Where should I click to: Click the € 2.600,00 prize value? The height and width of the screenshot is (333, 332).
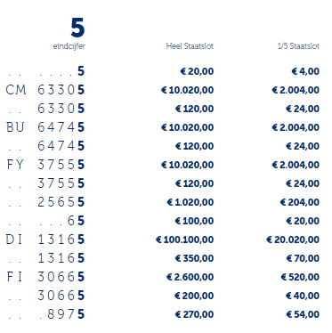190,277
